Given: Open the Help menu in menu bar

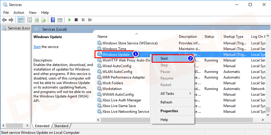Looking at the screenshot, I should 45,13.
